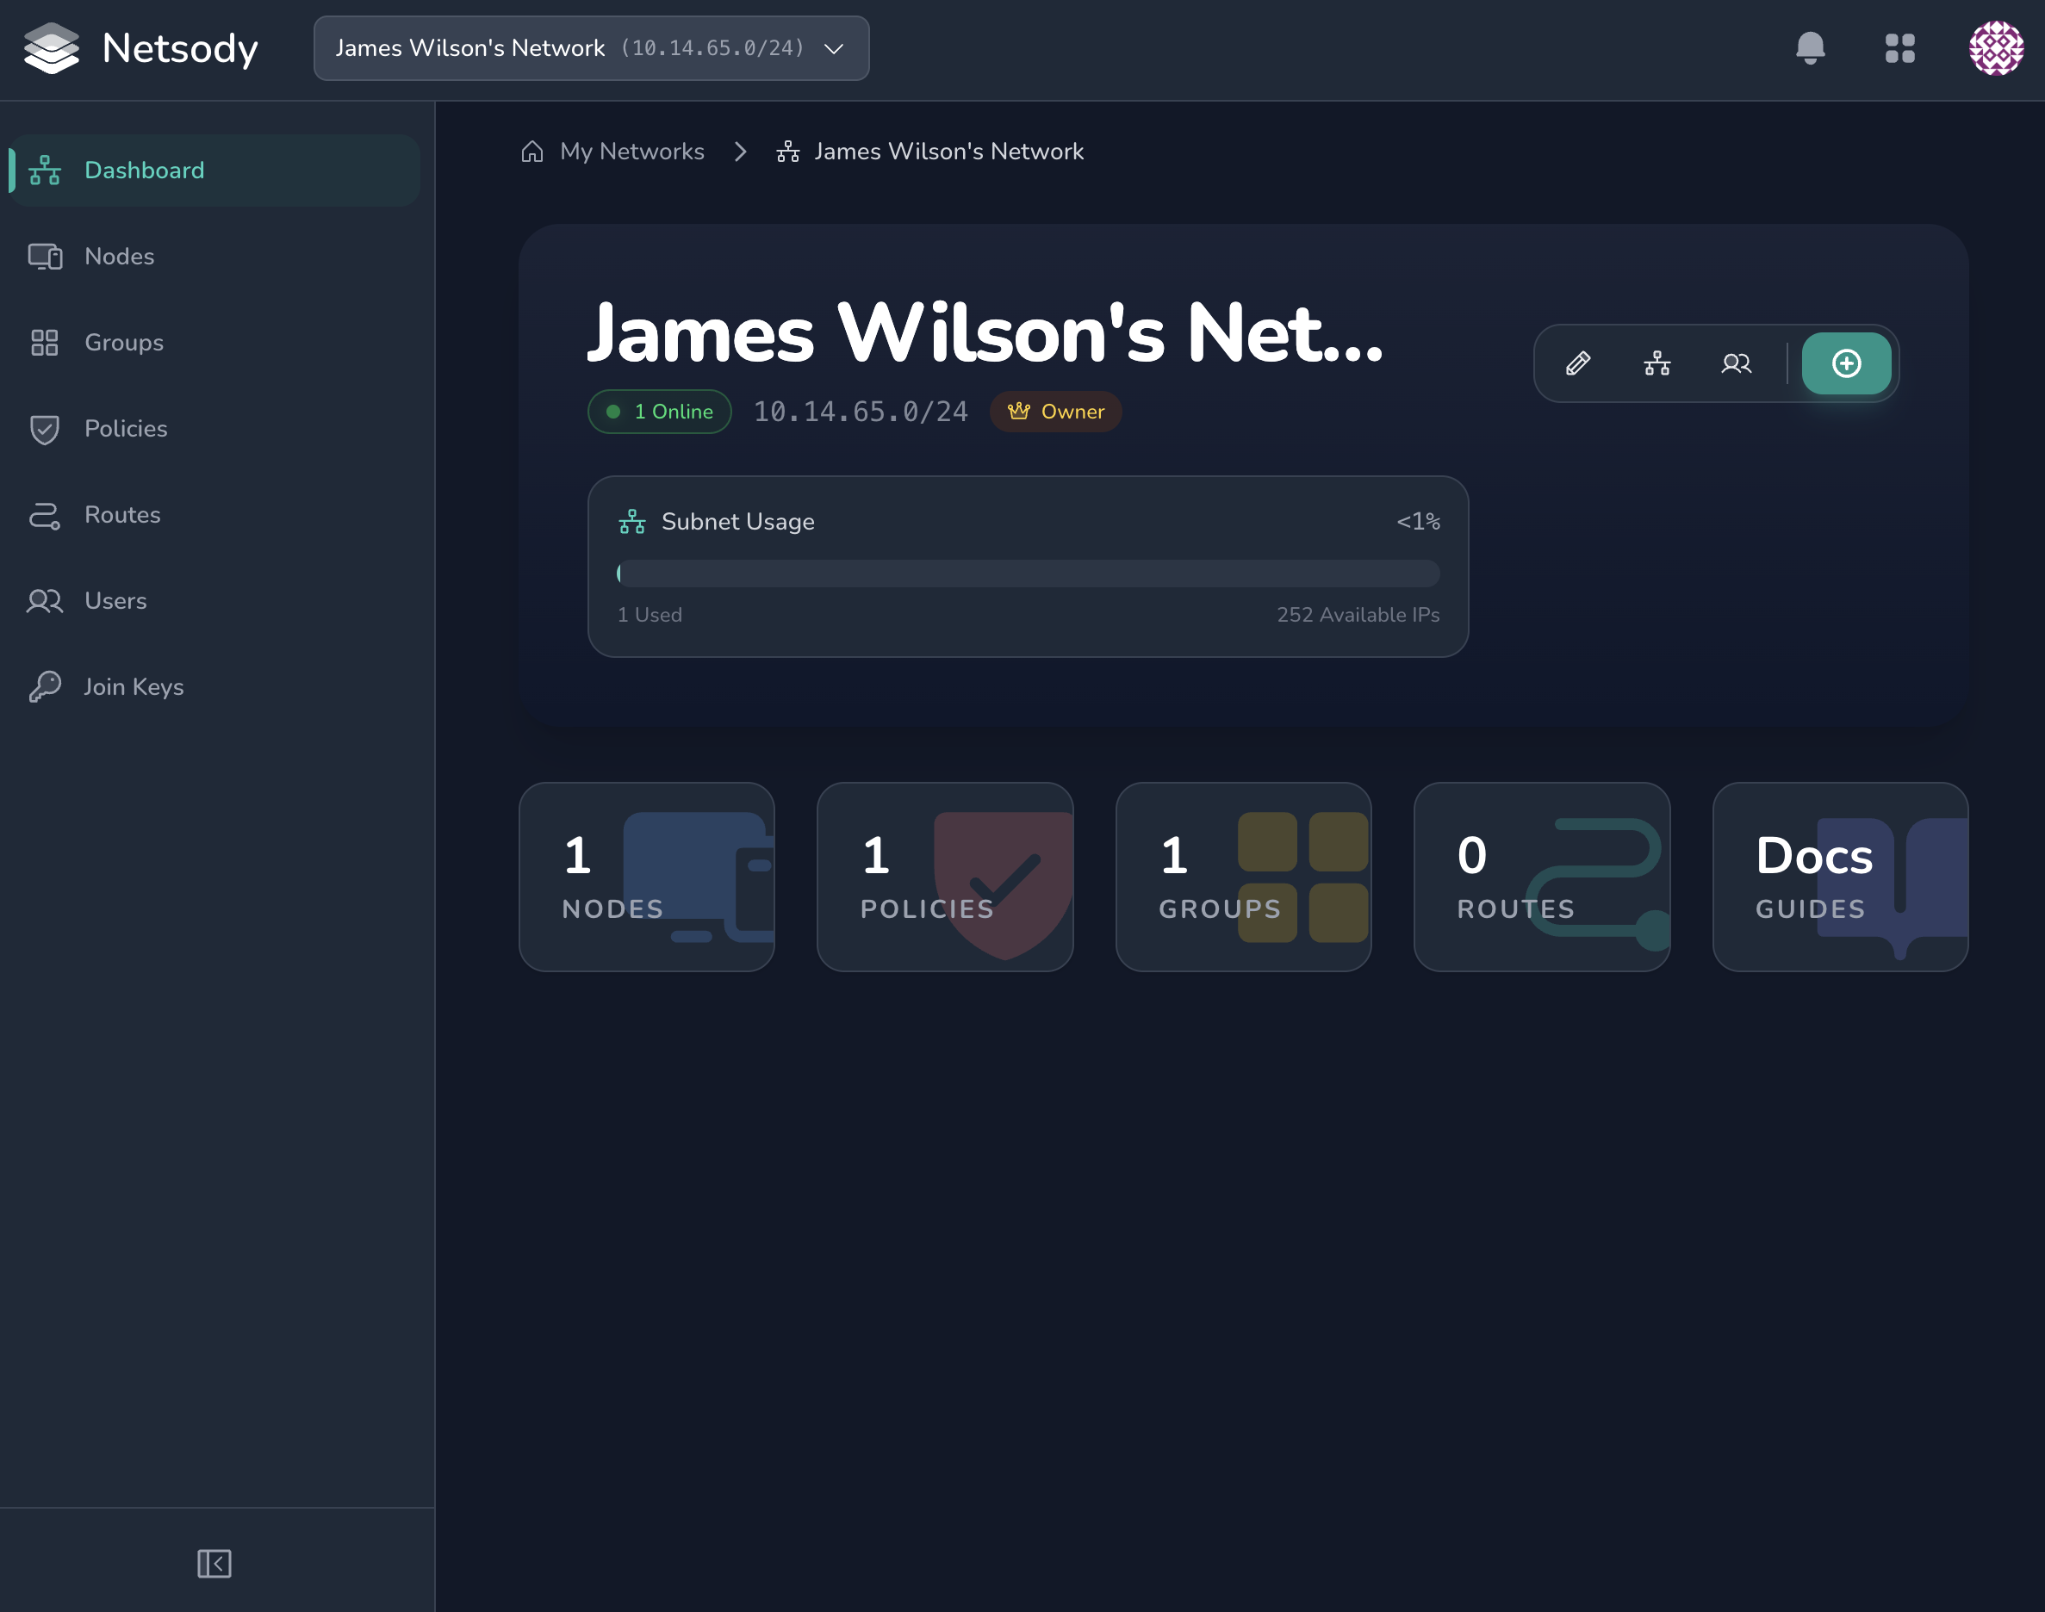Image resolution: width=2045 pixels, height=1612 pixels.
Task: Open the notifications bell
Action: 1810,48
